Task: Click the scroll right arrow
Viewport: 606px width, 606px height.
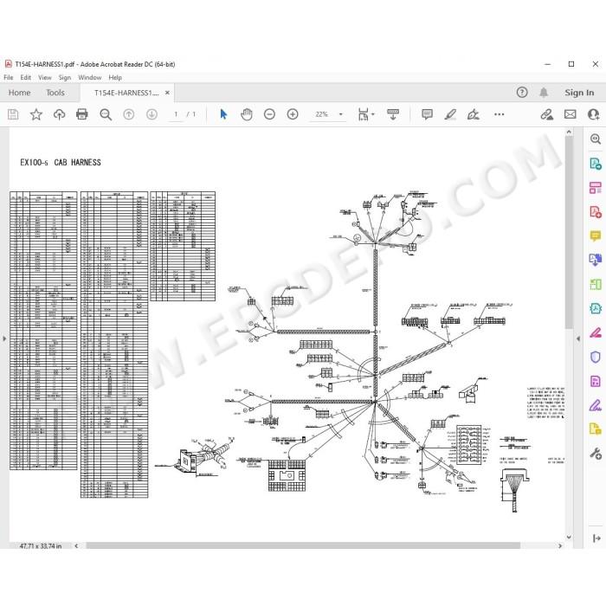Action: coord(560,545)
